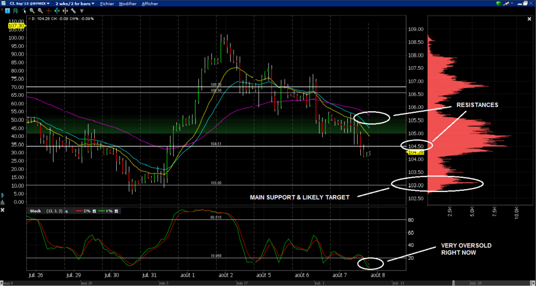The height and width of the screenshot is (286, 536).
Task: Click the blue vertical scale adjust icon
Action: 2,195
